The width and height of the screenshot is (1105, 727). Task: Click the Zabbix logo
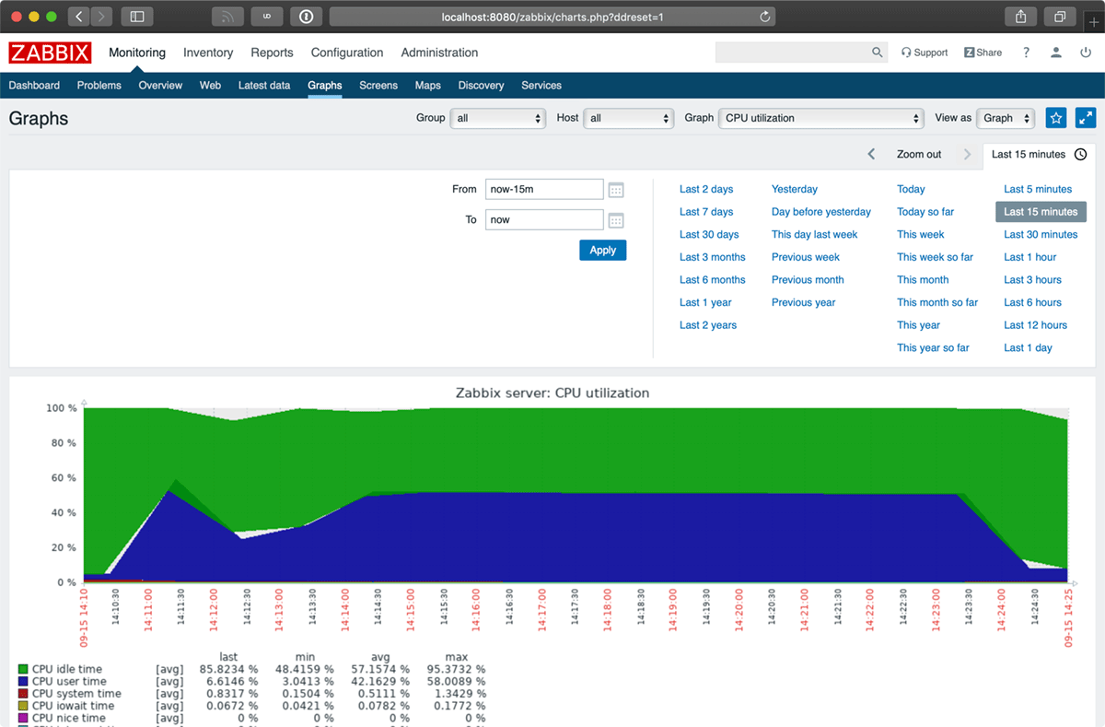[x=51, y=53]
